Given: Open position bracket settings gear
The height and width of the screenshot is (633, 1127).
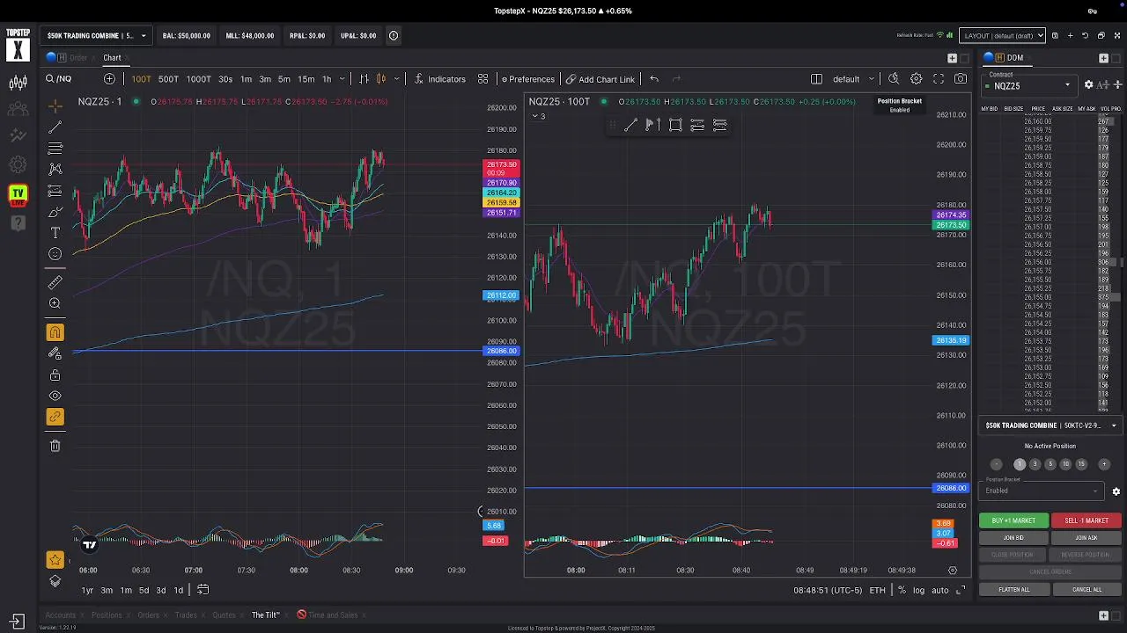Looking at the screenshot, I should [1116, 491].
